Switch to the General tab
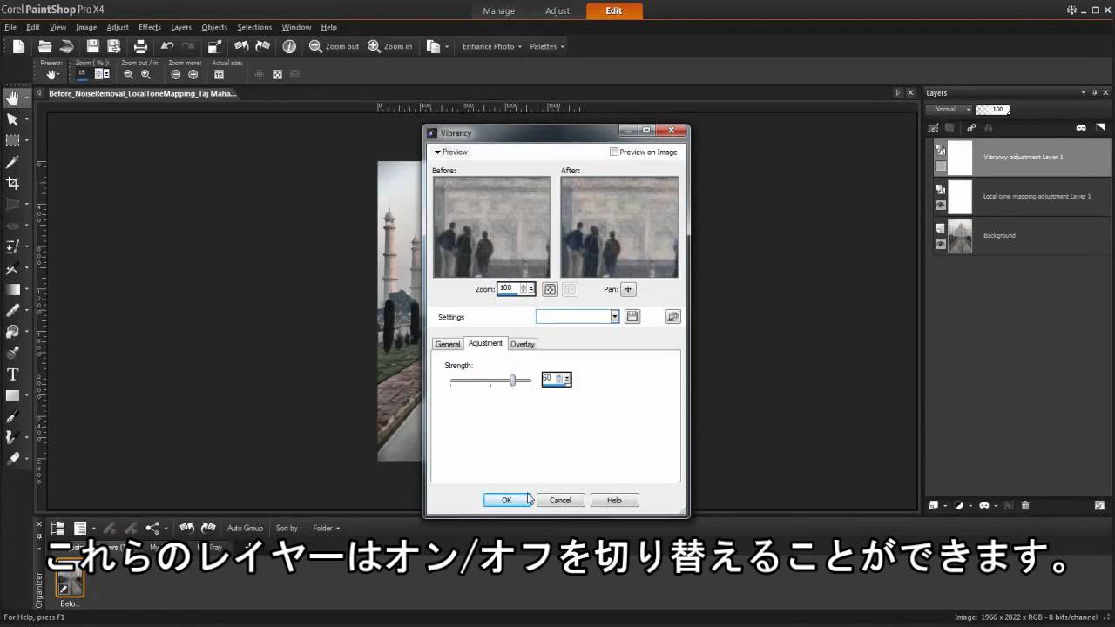The width and height of the screenshot is (1115, 627). pyautogui.click(x=448, y=344)
